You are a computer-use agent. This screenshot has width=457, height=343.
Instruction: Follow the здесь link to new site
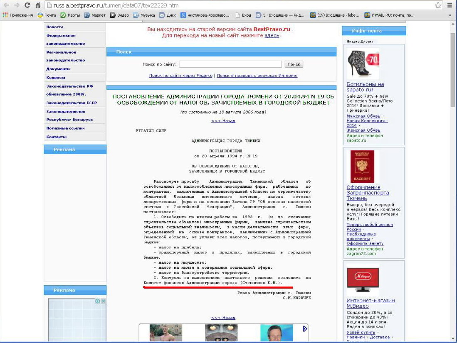coord(272,36)
